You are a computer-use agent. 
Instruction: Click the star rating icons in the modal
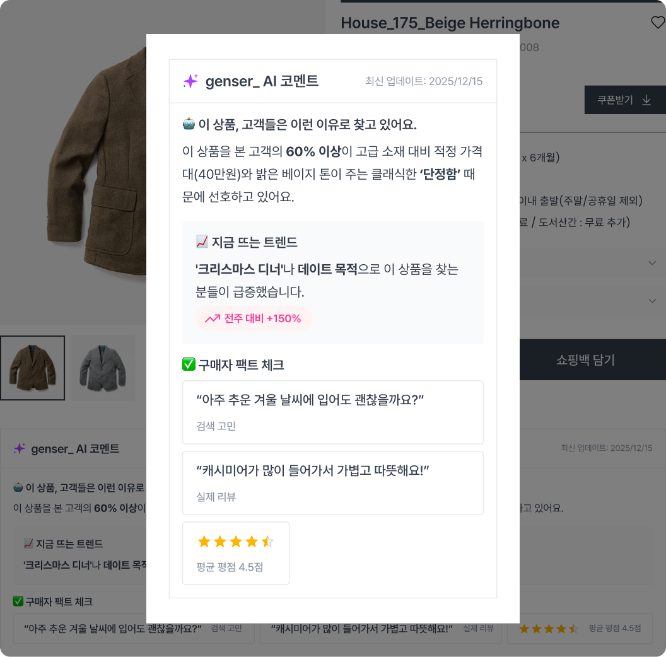tap(236, 542)
